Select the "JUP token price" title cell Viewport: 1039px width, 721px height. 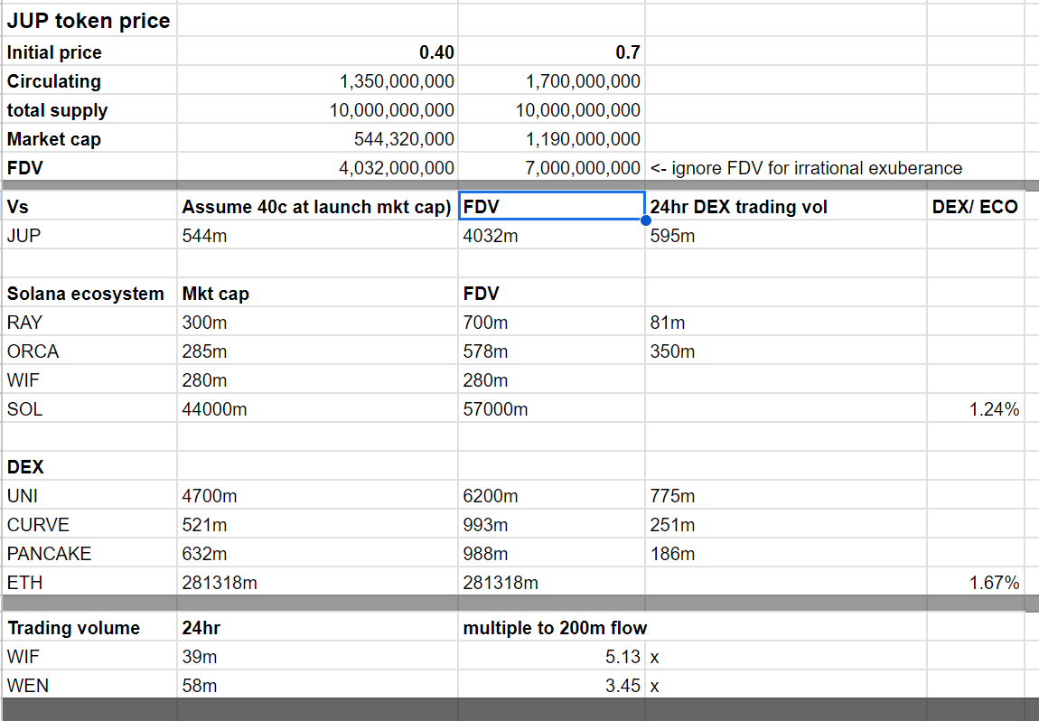[89, 21]
